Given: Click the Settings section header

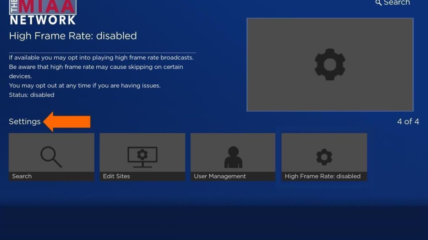Looking at the screenshot, I should [25, 121].
